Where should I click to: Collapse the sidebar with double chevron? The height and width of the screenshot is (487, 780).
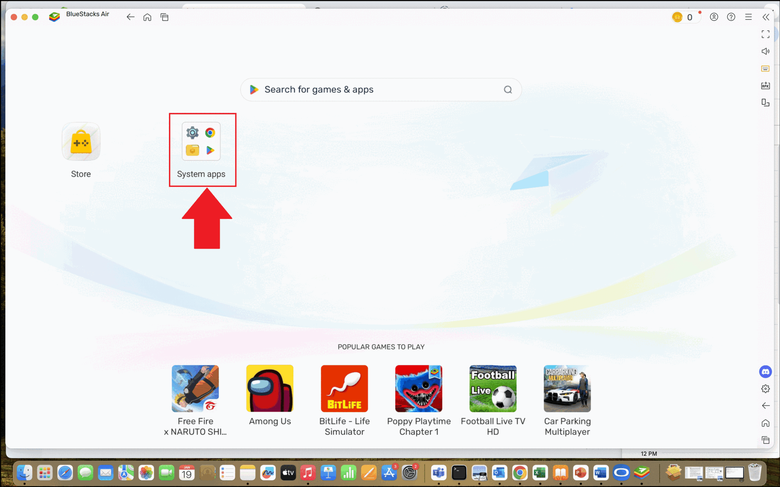coord(766,17)
